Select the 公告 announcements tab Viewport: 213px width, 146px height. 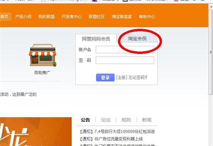pos(85,120)
